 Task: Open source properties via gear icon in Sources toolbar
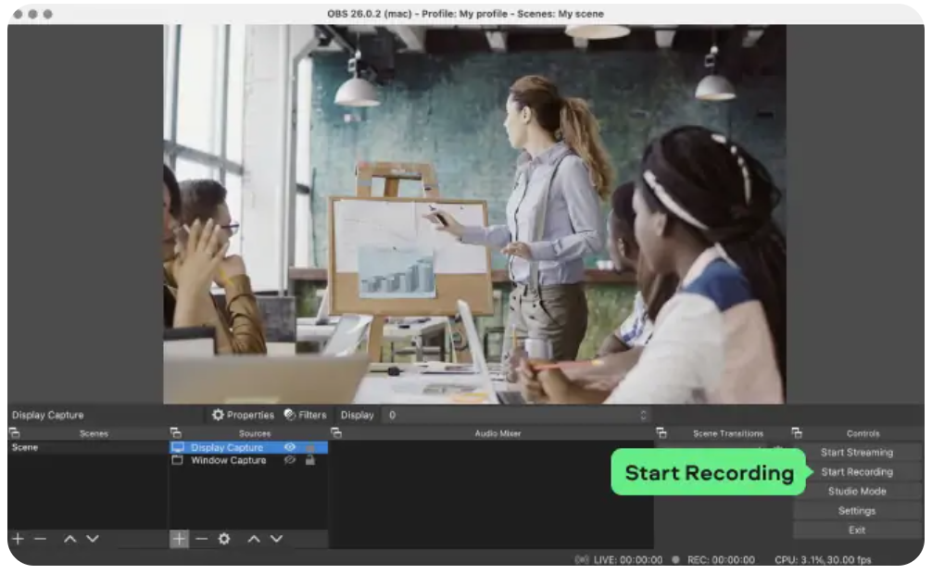[x=224, y=539]
